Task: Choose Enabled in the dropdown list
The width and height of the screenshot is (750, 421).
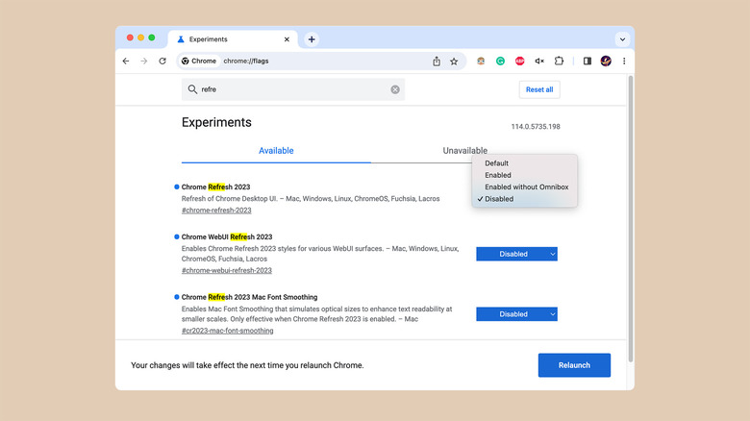Action: [x=524, y=175]
